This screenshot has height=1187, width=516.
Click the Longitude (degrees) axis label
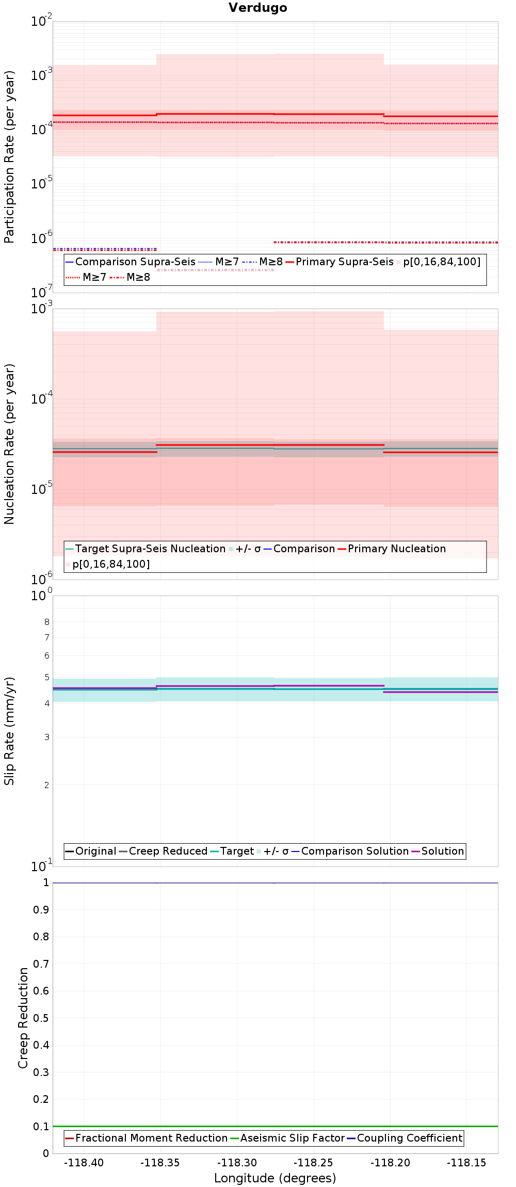(x=275, y=1178)
